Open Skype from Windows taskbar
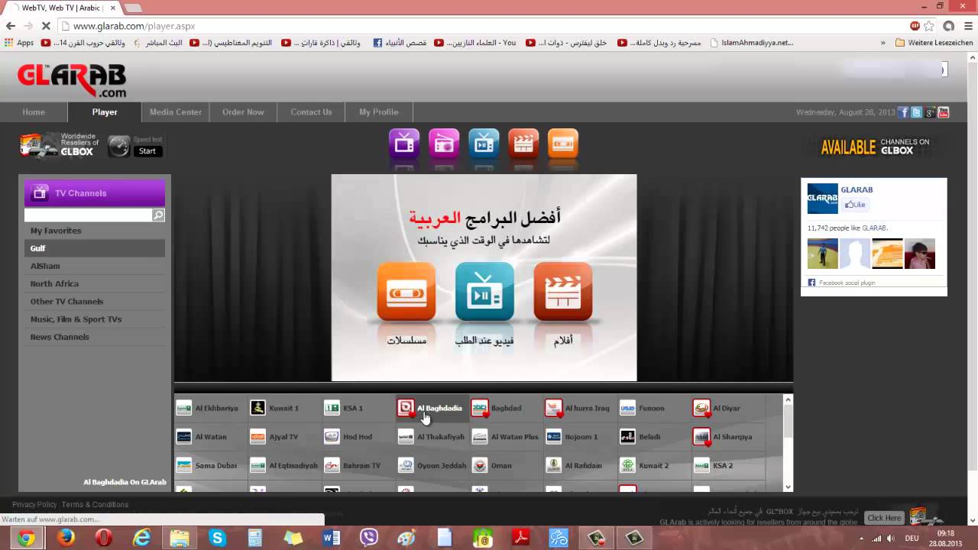This screenshot has width=978, height=550. pyautogui.click(x=218, y=538)
